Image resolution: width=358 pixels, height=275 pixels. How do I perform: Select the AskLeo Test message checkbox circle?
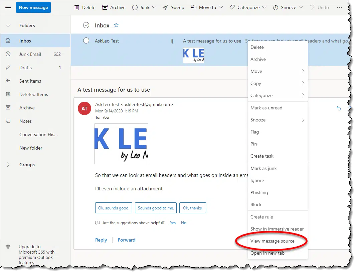coord(86,41)
